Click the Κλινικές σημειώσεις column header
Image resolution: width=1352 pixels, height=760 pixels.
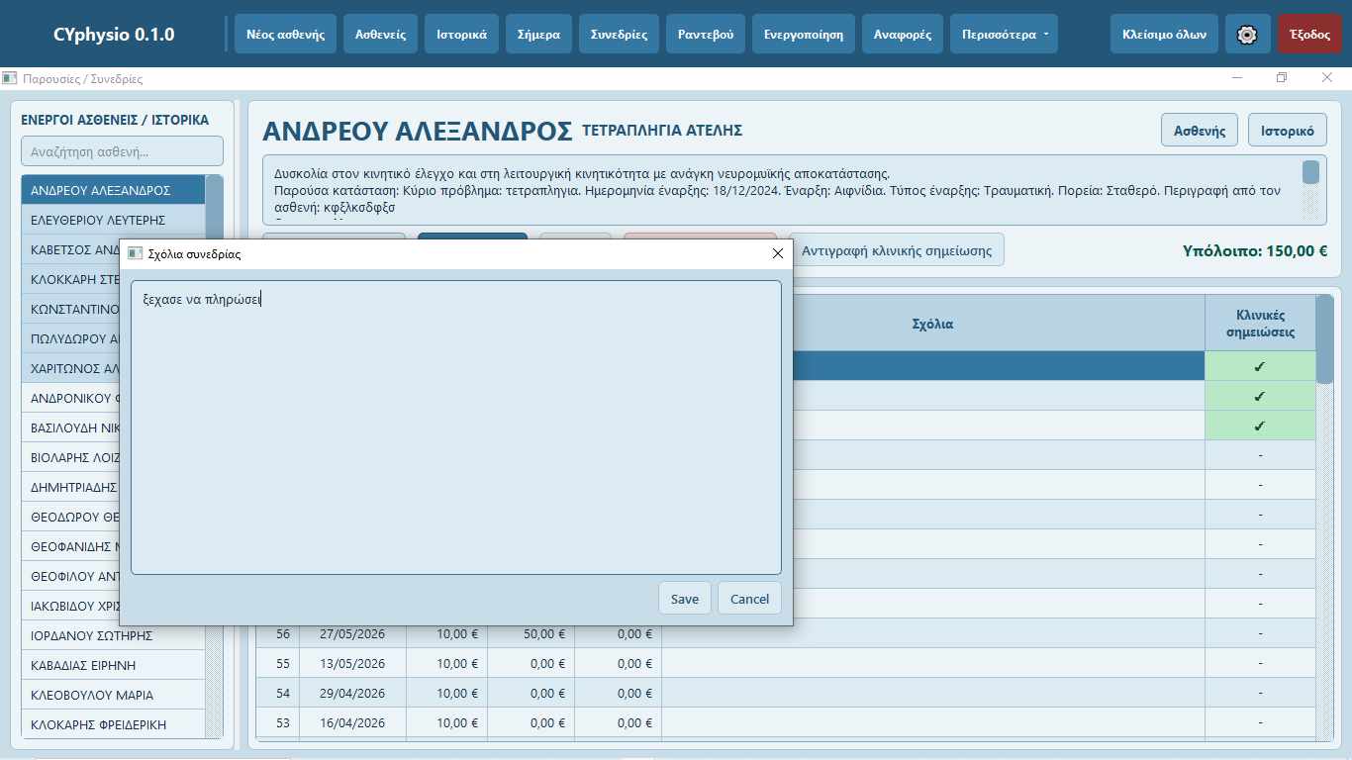[1260, 324]
